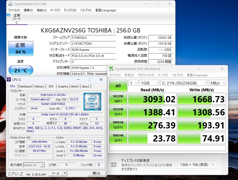Open 編集(E) menu in CrystalDiskInfo
Viewport: 238px width, 180px height.
click(28, 10)
